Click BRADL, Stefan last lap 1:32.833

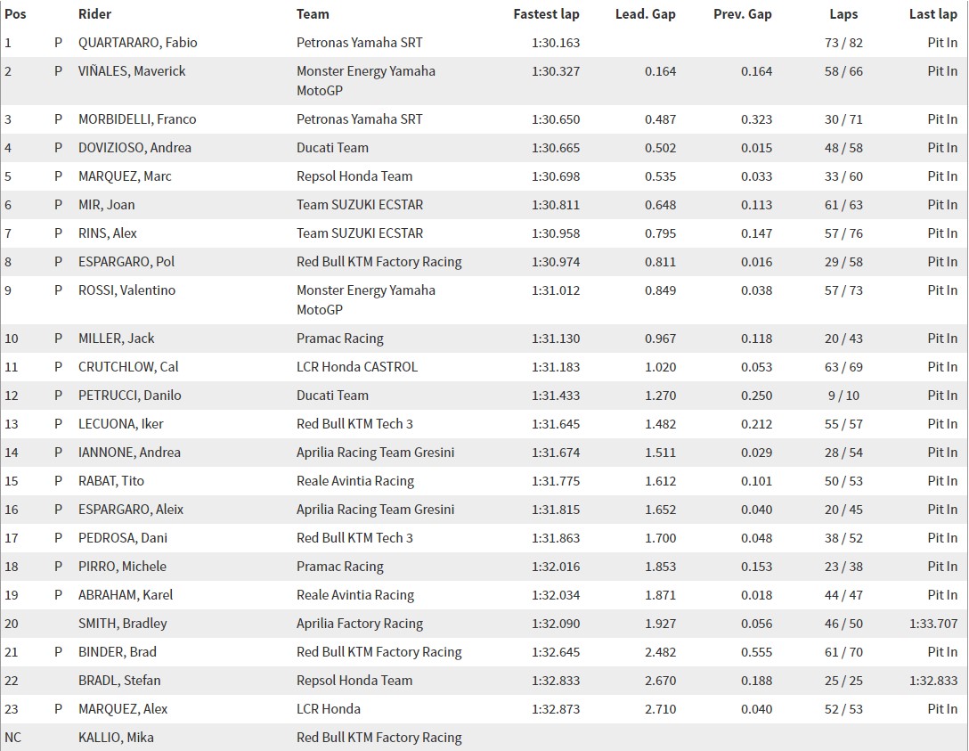[933, 680]
